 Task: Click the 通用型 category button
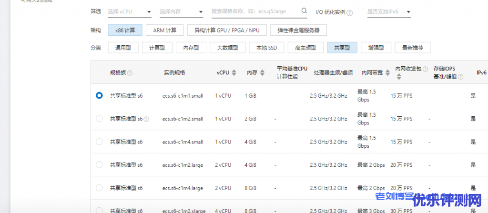[123, 48]
